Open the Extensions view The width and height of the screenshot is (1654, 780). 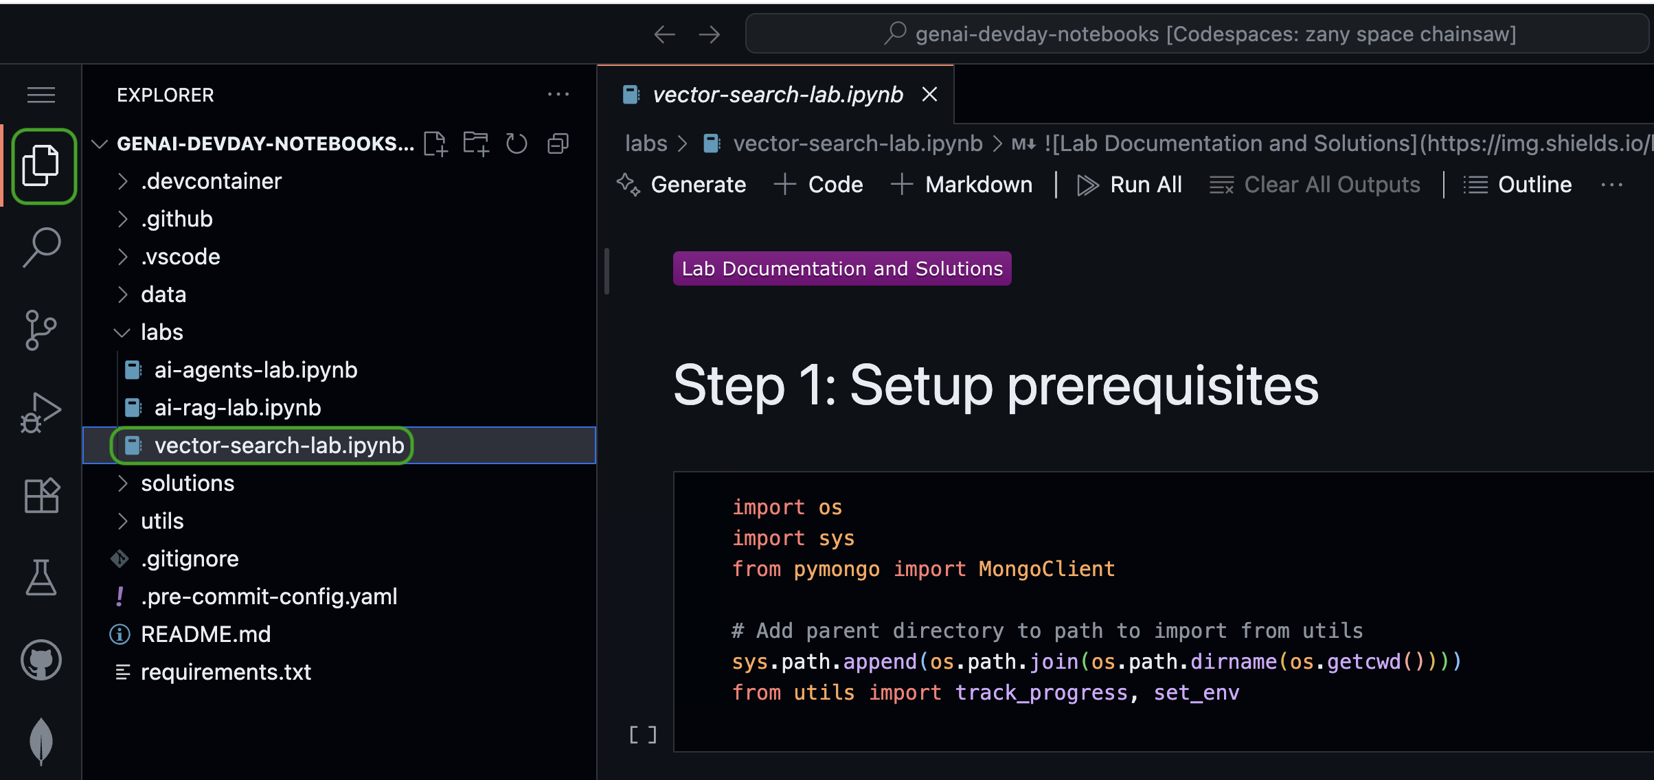41,495
